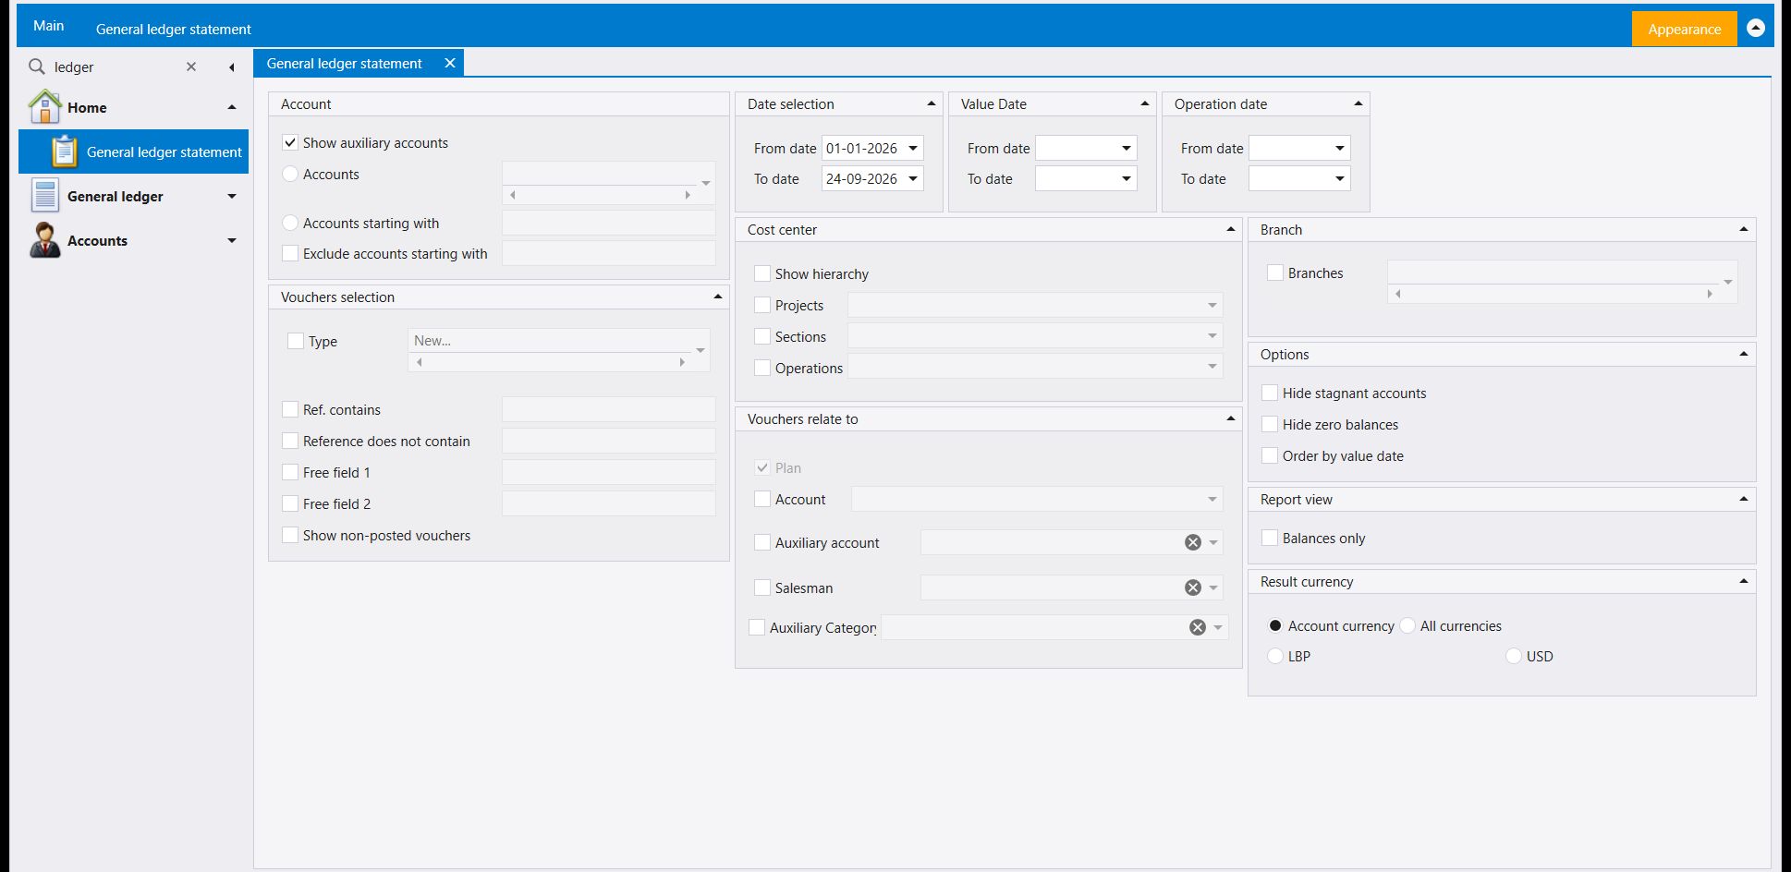Open the Main menu
Image resolution: width=1791 pixels, height=872 pixels.
(x=49, y=26)
